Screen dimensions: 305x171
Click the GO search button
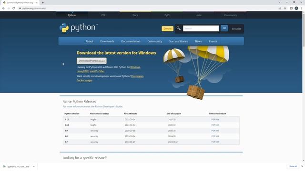(224, 28)
